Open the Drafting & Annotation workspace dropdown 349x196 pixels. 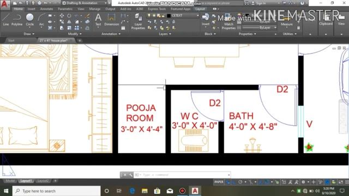tap(84, 3)
